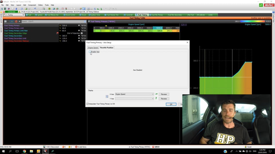Click the table icon for Fuel Timing Primary Limit Main
Viewport: 275px width, 154px height.
79,31
